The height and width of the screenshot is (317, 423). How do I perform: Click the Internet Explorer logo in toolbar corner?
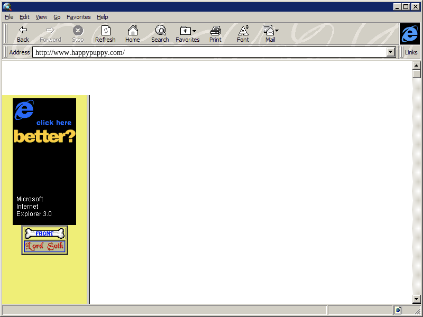(409, 34)
